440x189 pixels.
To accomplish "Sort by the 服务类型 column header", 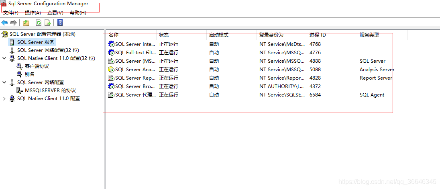I will (x=369, y=35).
